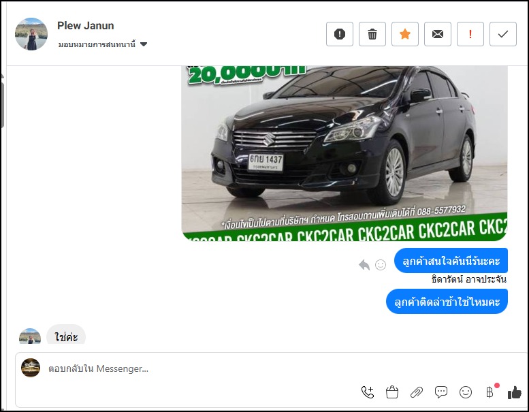Select message bubble ลูกค้าติดล่าช้าใช่ไหมคะ
The height and width of the screenshot is (412, 529).
[447, 301]
